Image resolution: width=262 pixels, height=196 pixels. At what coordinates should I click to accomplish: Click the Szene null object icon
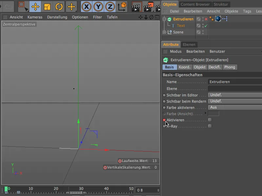(x=170, y=32)
